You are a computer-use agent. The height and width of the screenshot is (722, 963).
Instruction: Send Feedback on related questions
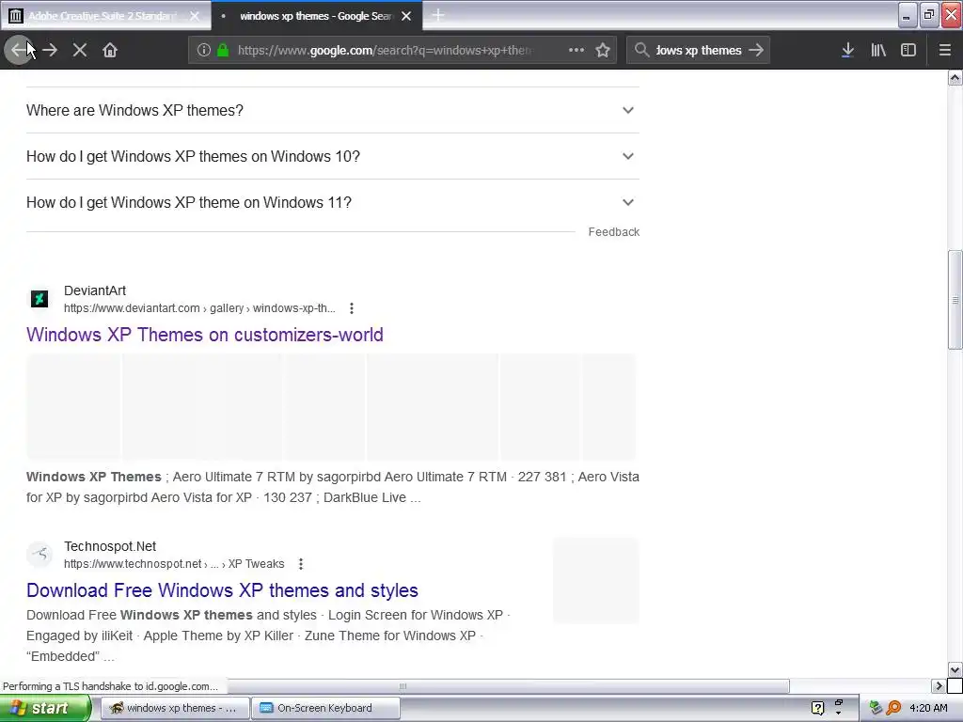pyautogui.click(x=613, y=232)
